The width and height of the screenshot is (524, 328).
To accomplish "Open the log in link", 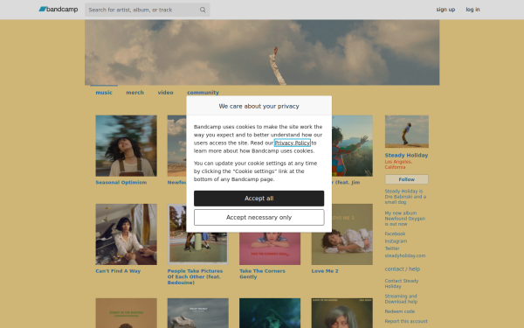I will (x=472, y=10).
